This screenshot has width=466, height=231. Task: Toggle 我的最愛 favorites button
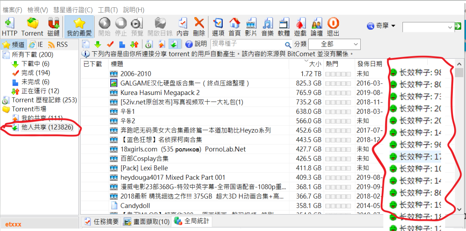(x=79, y=26)
